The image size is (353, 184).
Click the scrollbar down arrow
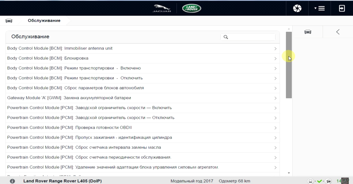click(289, 173)
